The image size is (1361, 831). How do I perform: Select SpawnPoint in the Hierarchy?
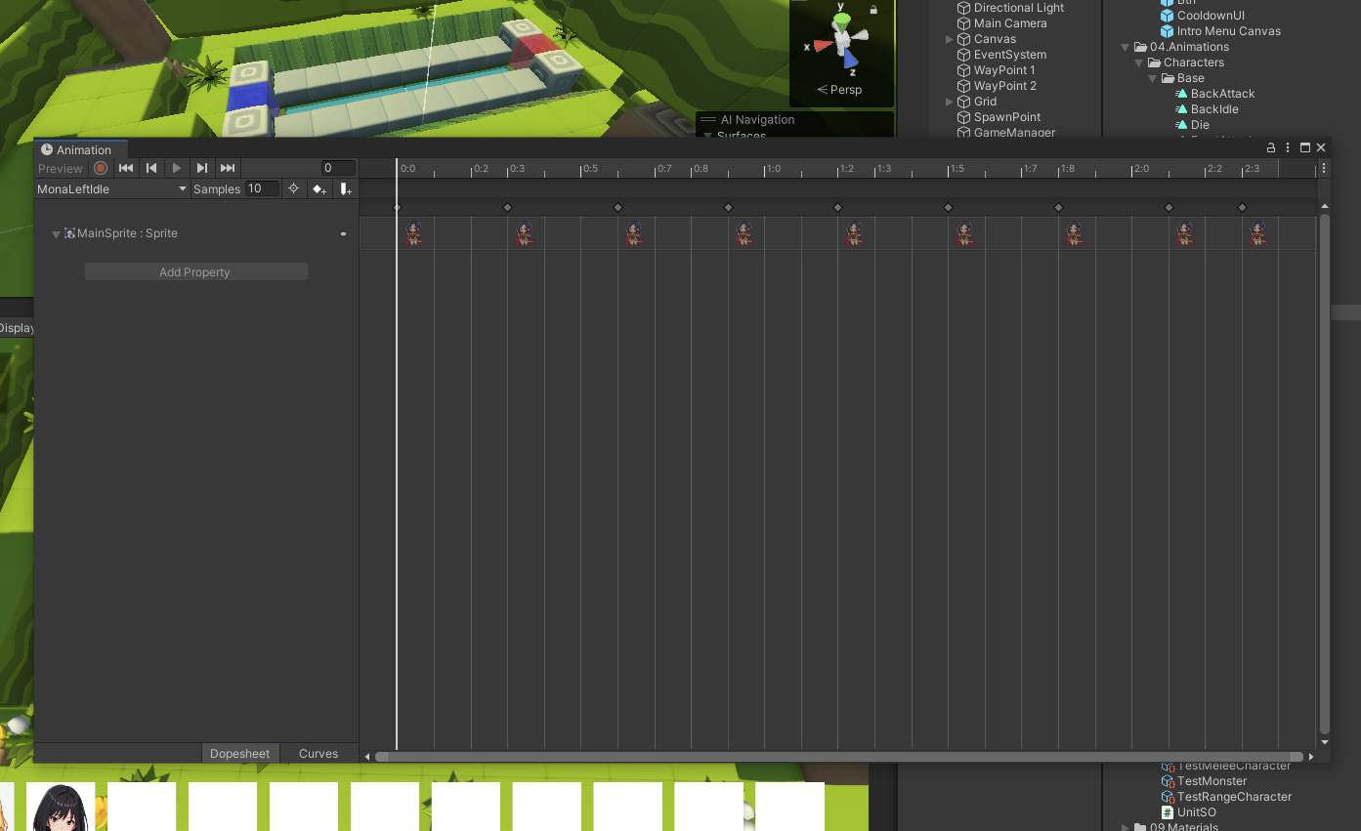tap(1007, 117)
